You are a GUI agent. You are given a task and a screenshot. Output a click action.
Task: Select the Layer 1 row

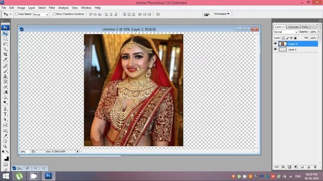(x=296, y=49)
